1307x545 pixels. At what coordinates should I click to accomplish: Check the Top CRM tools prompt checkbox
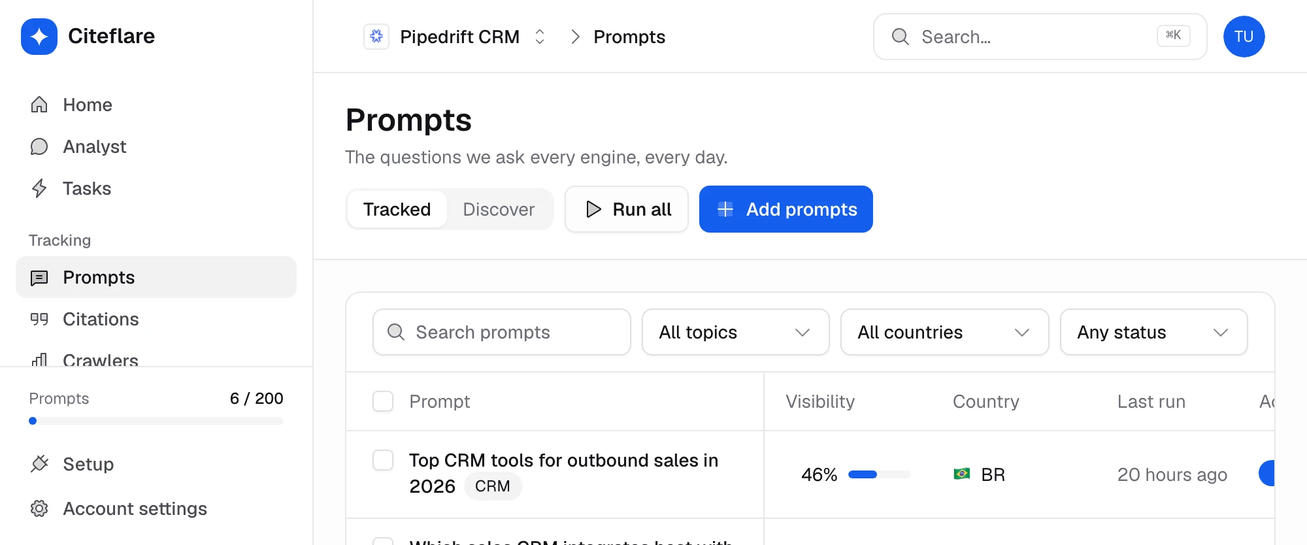383,460
